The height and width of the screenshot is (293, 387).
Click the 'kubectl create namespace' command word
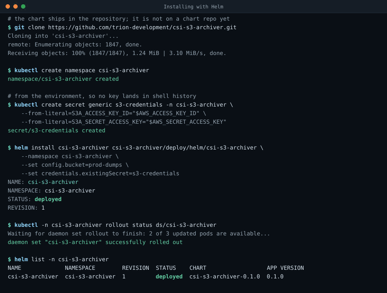pos(26,70)
